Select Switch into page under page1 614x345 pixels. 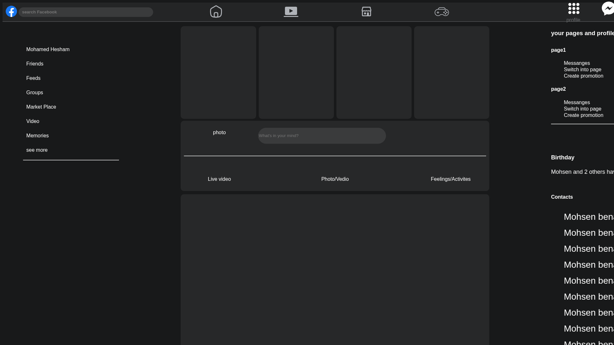(x=582, y=70)
